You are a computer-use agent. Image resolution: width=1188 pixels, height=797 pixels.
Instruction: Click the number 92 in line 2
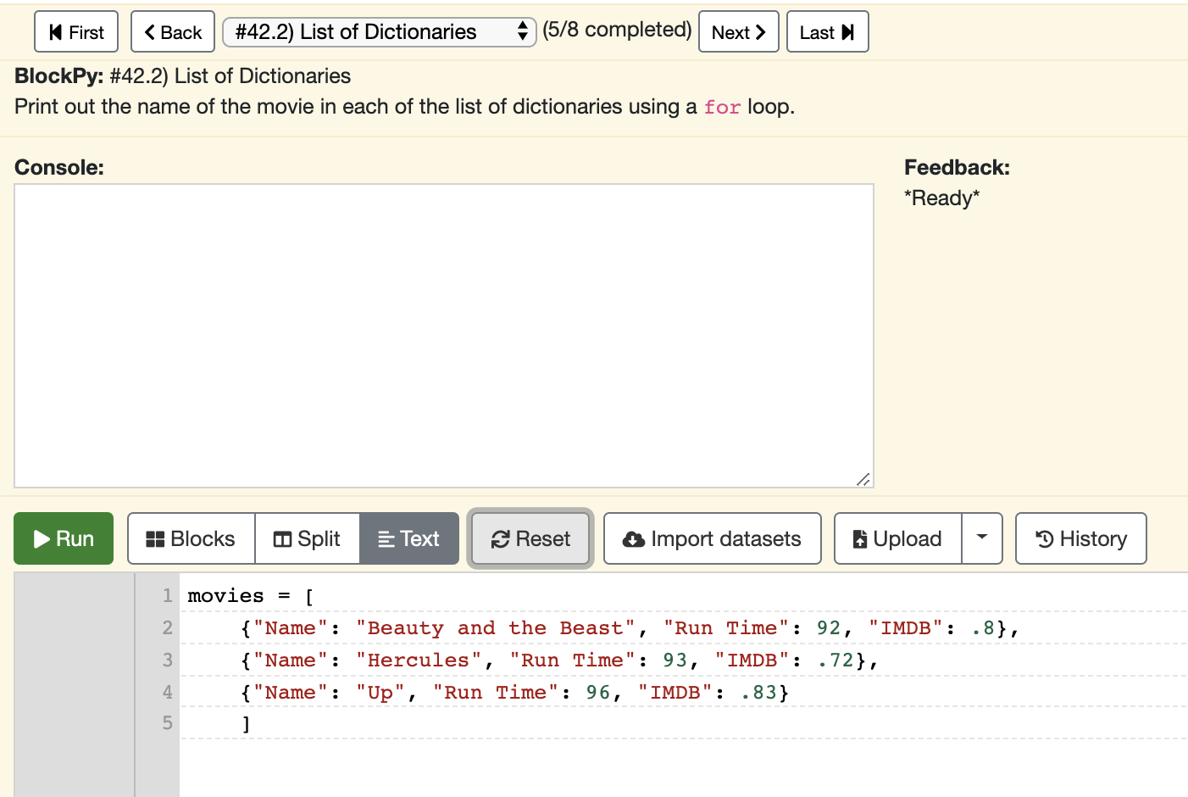pos(829,628)
